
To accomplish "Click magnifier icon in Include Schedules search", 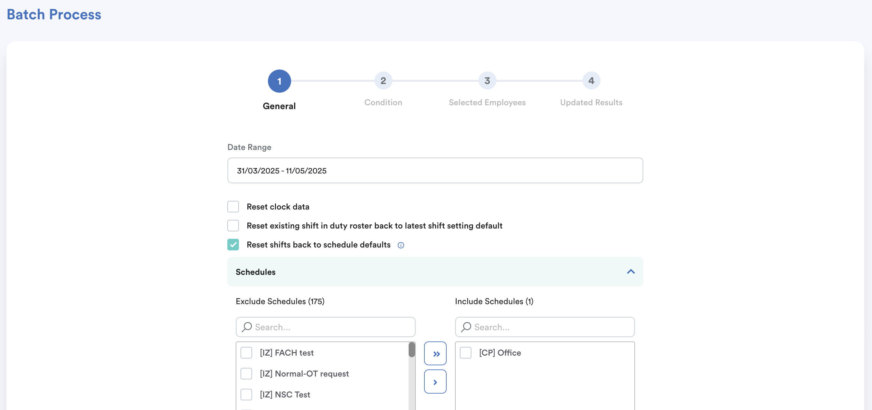I will (466, 327).
